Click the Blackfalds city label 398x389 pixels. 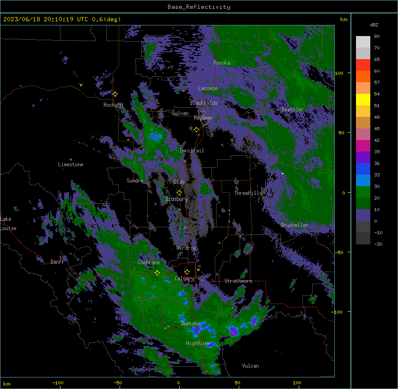pos(204,103)
